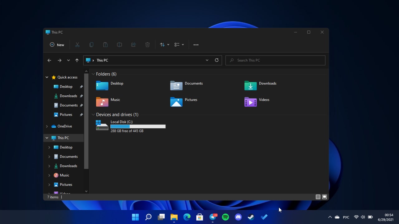Collapse the This PC tree node

click(47, 138)
